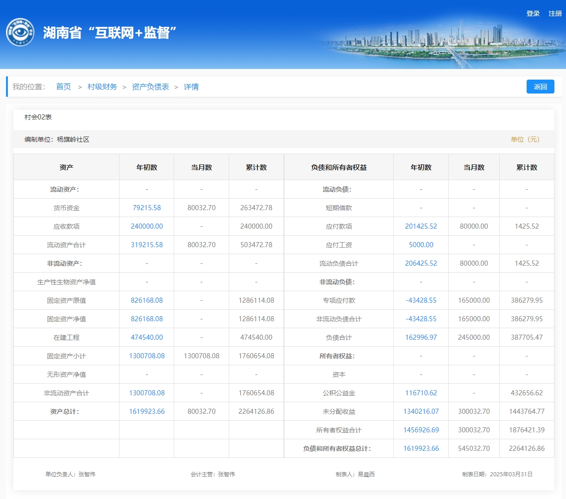Open 所有者权益合计 年初数 1456926.69
This screenshot has height=499, width=566.
tap(421, 430)
